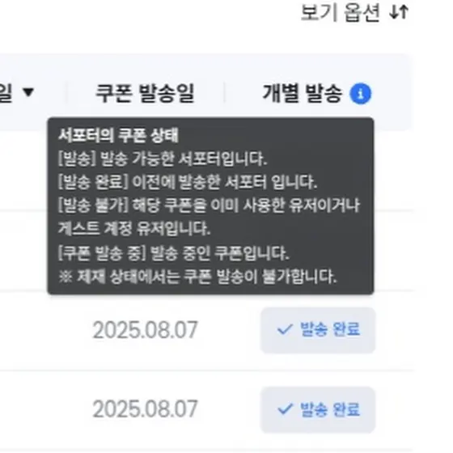Click the blue info icon beside 개별 발송

point(360,94)
